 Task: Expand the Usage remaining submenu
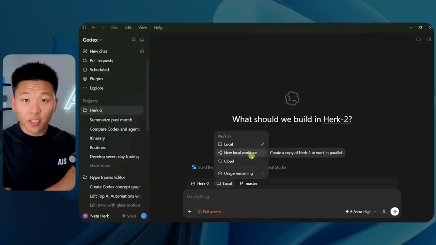click(241, 174)
